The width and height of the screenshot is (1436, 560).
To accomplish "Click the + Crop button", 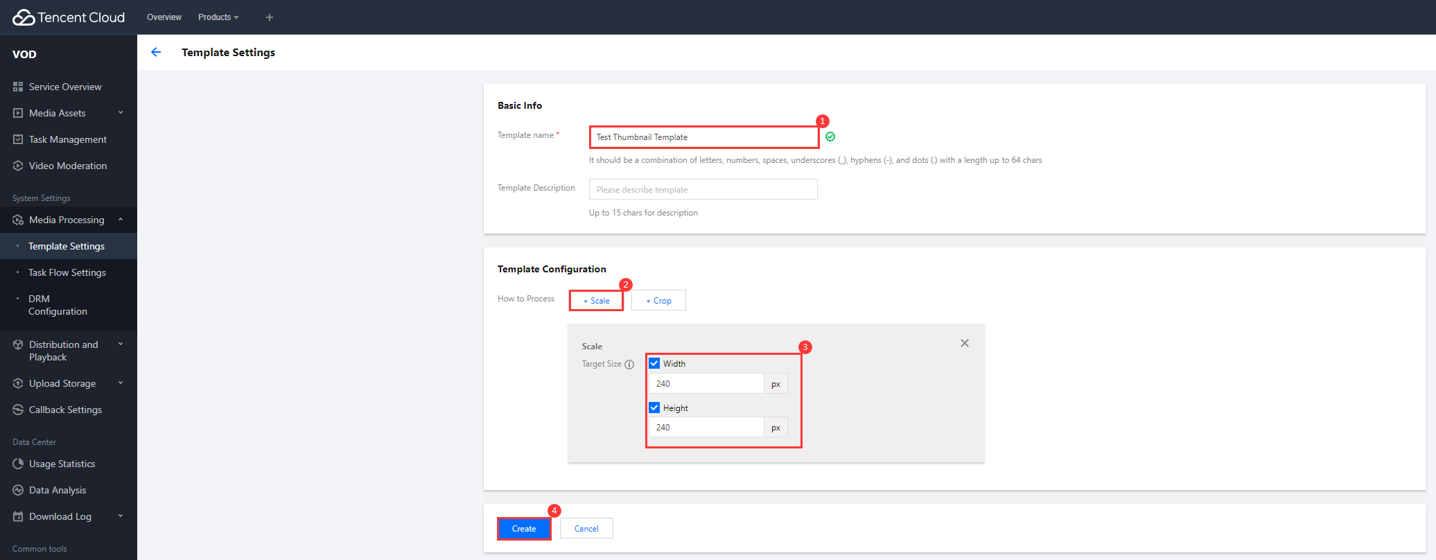I will (x=658, y=300).
